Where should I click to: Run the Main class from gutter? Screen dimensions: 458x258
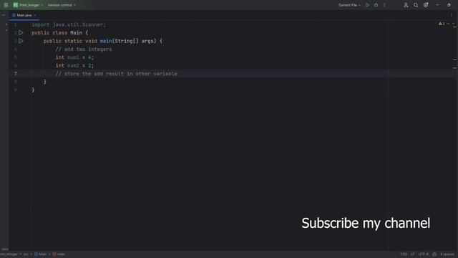(x=21, y=33)
